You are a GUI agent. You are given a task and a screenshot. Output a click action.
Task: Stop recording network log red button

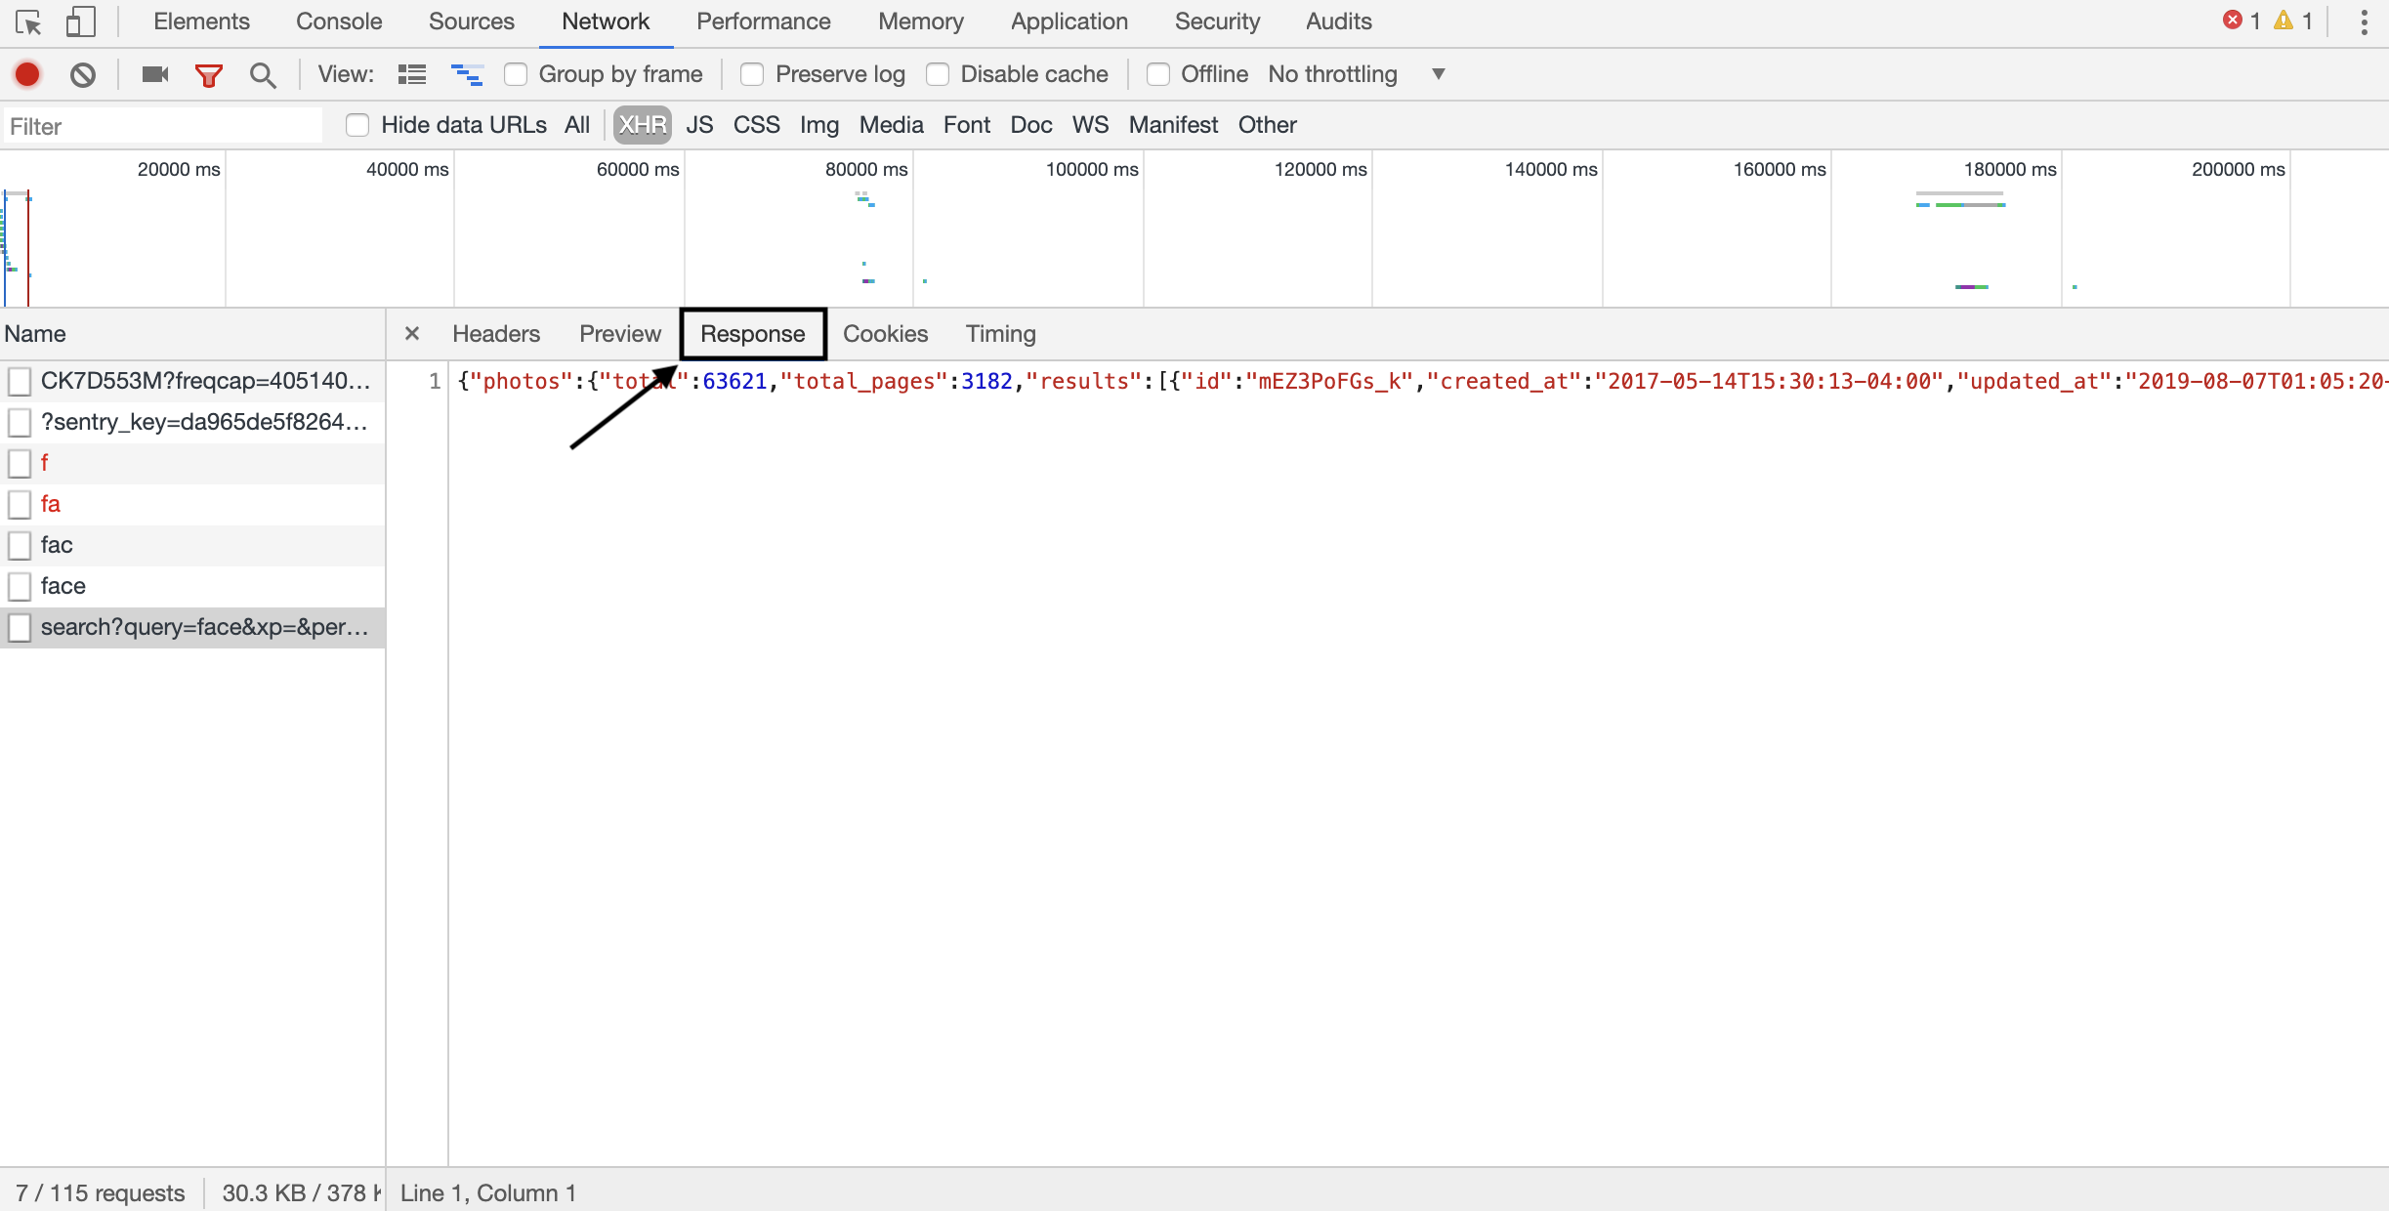click(x=27, y=74)
